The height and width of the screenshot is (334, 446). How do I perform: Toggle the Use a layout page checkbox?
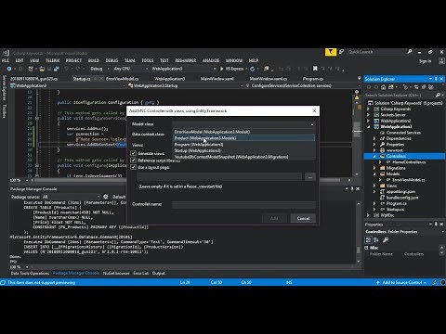133,167
